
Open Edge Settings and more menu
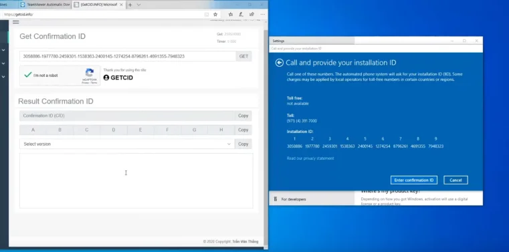[x=262, y=15]
